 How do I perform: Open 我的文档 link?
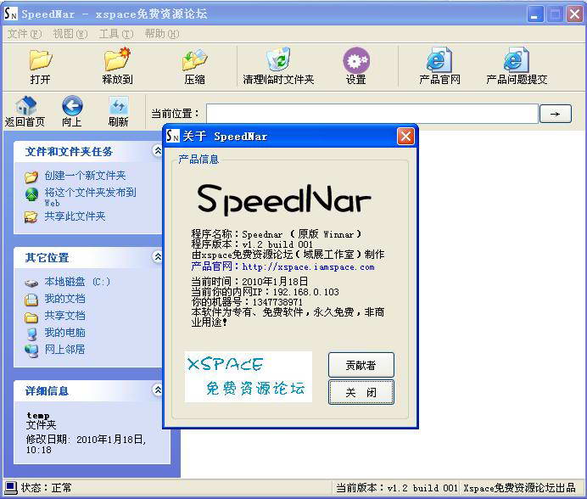pyautogui.click(x=64, y=299)
